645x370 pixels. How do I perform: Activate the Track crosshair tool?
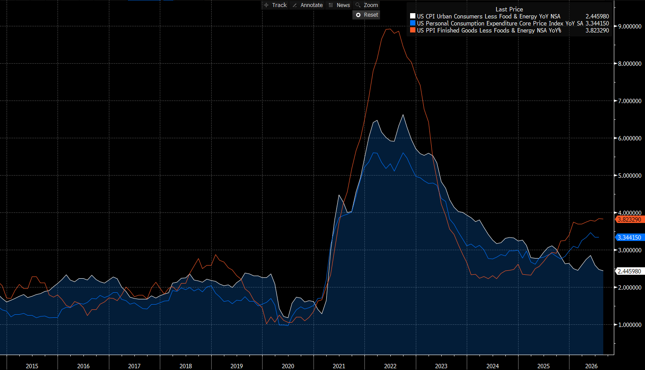pos(275,5)
